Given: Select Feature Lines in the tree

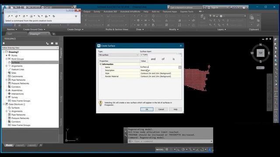Looking at the screenshot, I should [17, 69].
